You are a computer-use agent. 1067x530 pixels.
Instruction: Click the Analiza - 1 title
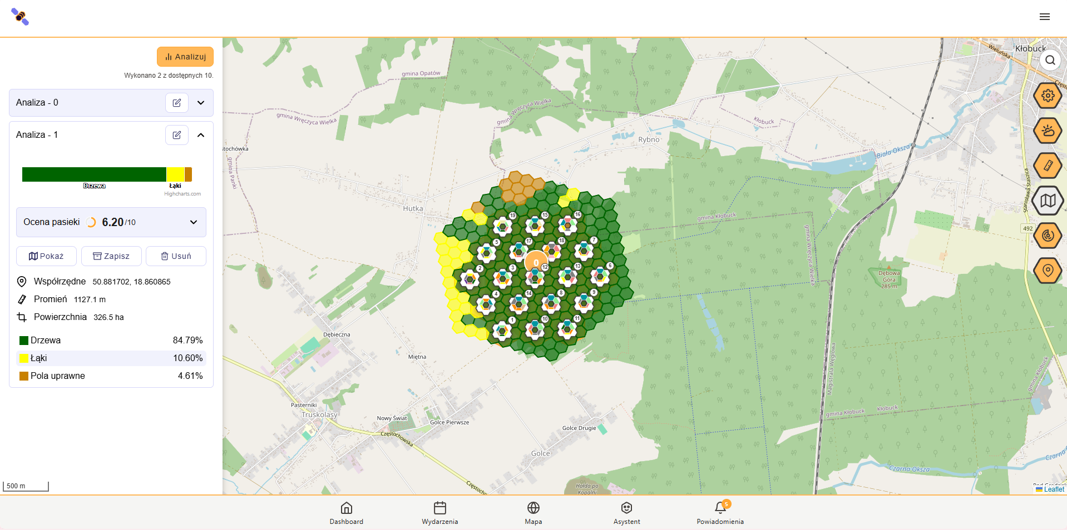(37, 135)
